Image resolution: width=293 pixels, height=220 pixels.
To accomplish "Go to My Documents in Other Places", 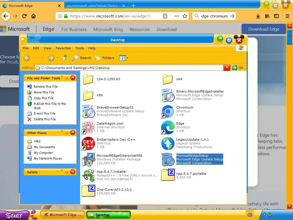I will pos(41,147).
